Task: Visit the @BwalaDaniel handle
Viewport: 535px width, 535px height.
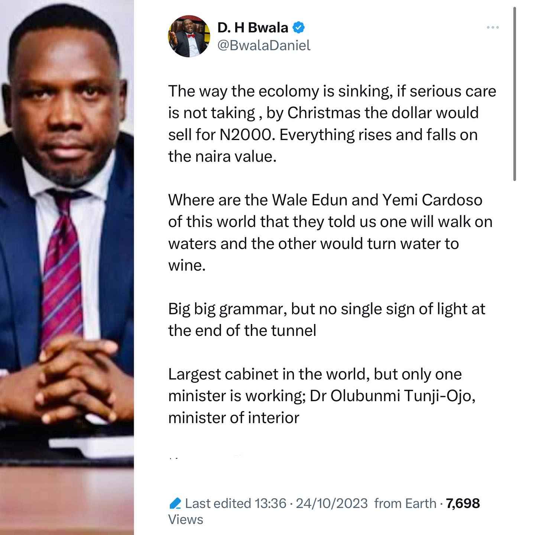Action: [x=264, y=45]
